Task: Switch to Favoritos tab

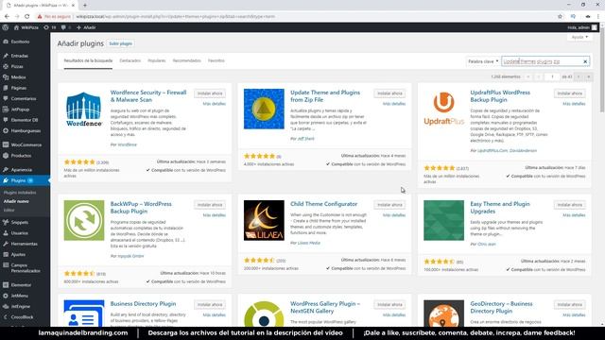Action: (216, 60)
